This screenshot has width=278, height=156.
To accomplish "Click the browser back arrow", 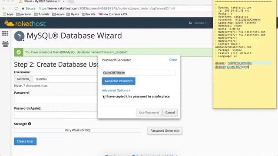I will [x=4, y=8].
